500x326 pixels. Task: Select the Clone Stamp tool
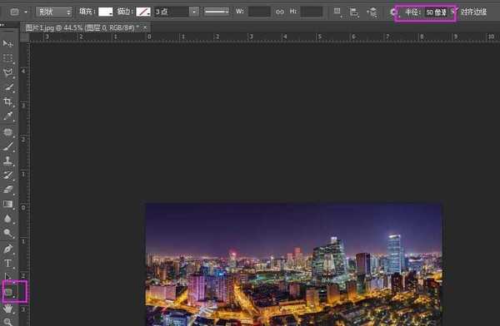(8, 161)
